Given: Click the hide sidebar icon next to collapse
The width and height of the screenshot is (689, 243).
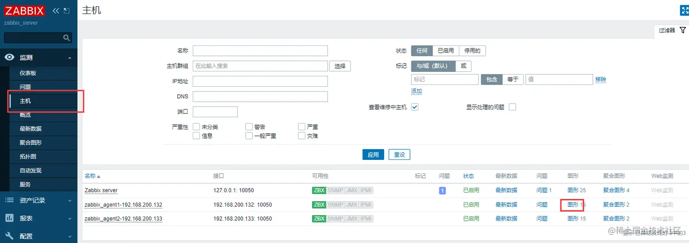Looking at the screenshot, I should (67, 10).
